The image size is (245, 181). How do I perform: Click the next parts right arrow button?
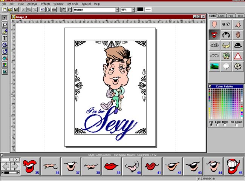click(15, 166)
